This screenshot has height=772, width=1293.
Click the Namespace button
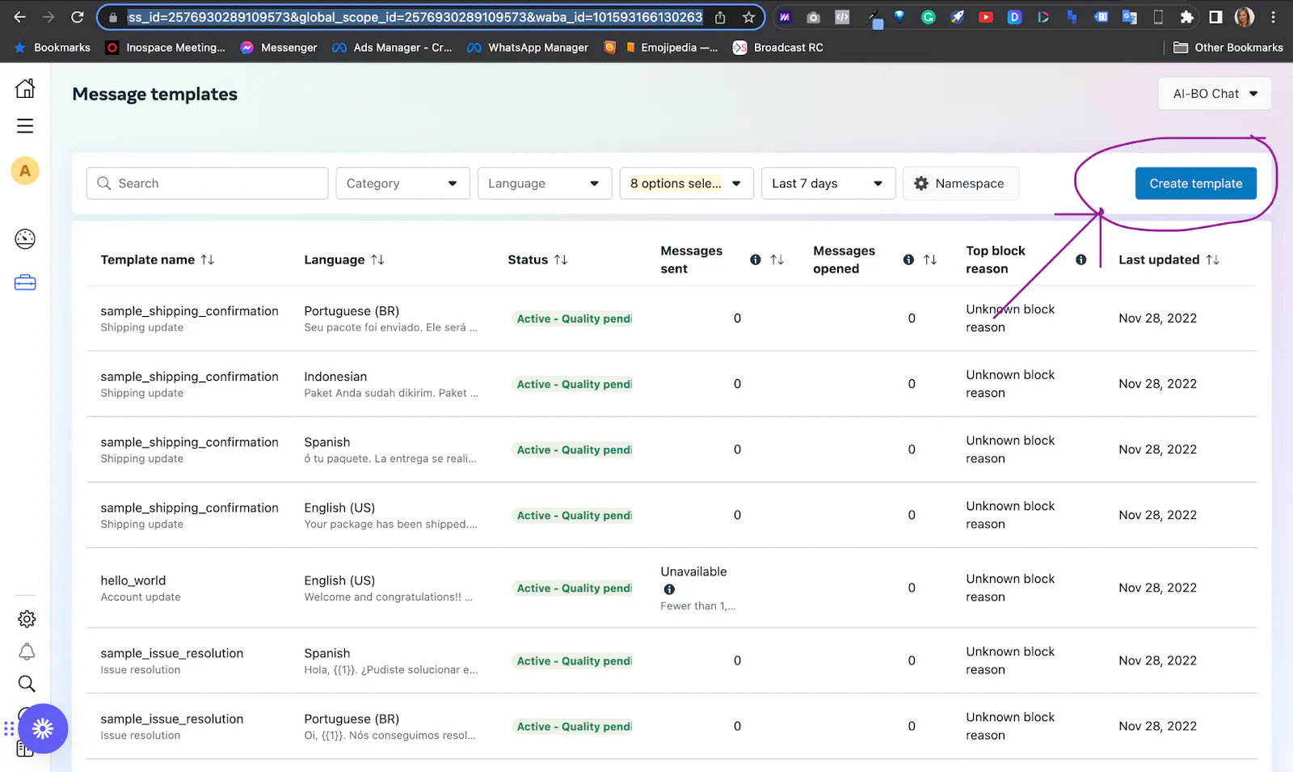click(960, 184)
